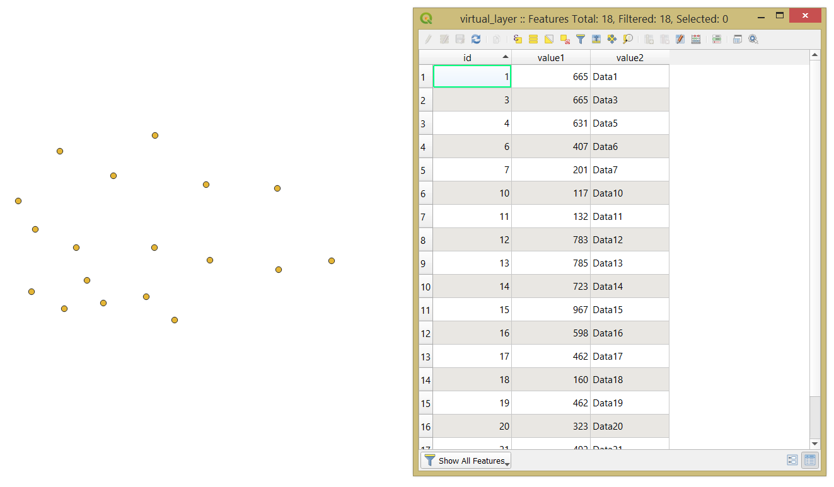Select all features icon
Screen dimensions: 834x487
pos(533,39)
